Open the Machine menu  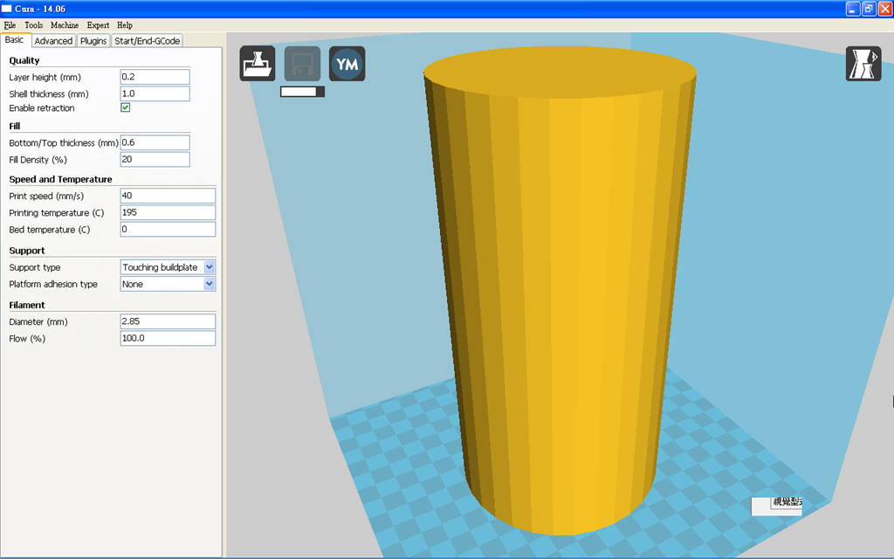(x=64, y=25)
